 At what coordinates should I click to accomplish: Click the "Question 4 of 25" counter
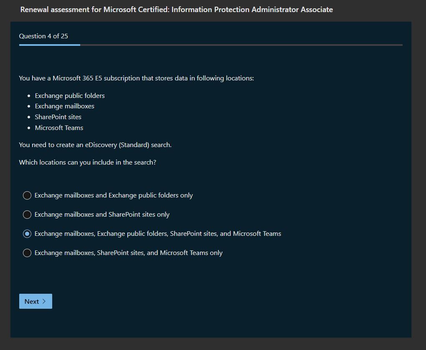coord(43,36)
